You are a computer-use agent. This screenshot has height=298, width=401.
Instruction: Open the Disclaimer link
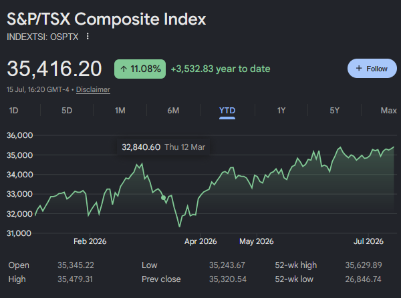(93, 89)
